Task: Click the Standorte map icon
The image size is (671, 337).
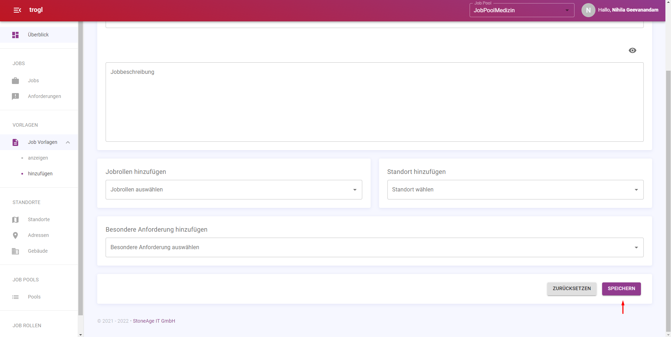Action: pyautogui.click(x=15, y=220)
